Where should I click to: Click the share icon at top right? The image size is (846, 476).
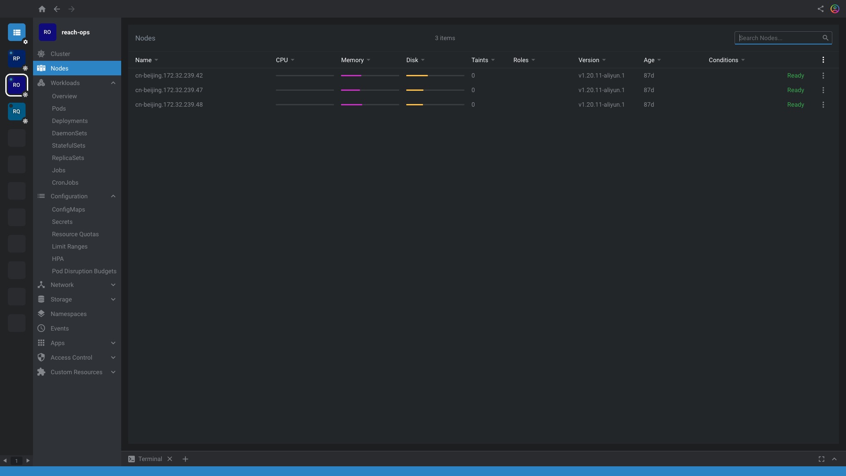(x=820, y=9)
